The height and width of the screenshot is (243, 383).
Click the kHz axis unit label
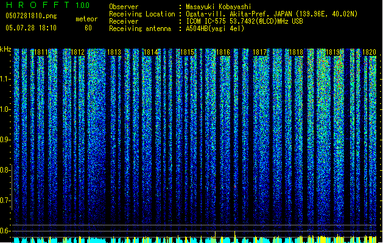click(x=5, y=49)
